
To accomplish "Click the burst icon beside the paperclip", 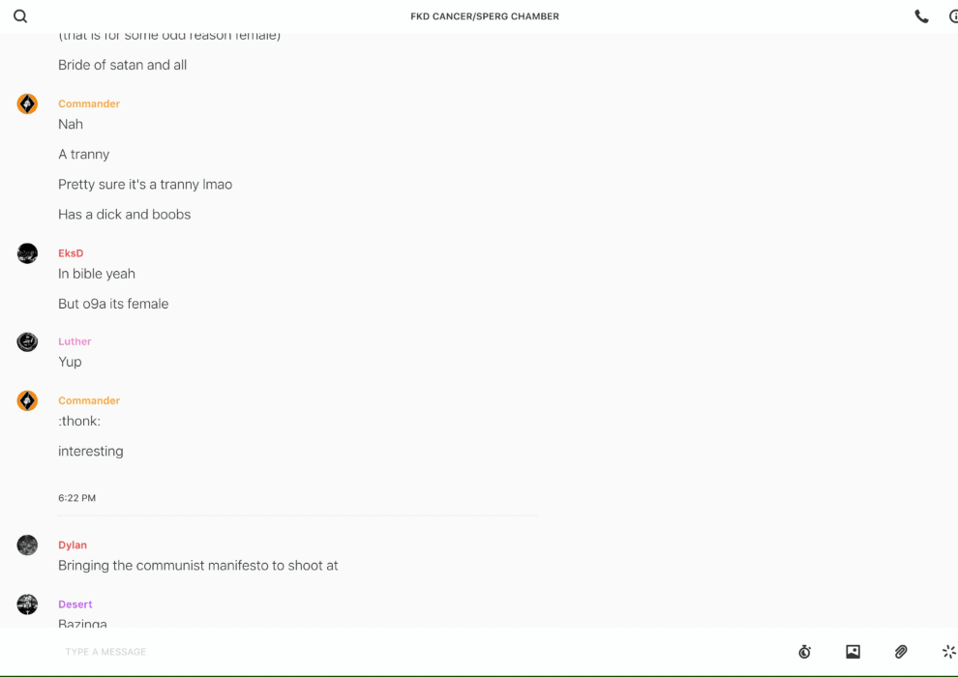I will pos(949,651).
